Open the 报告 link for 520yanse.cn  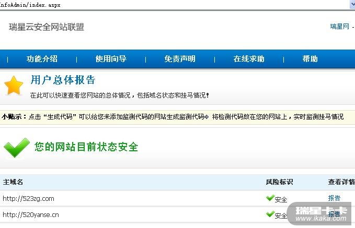(335, 214)
